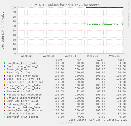Viewport: 131px width, 126px height.
Task: Click the RRDTOOL / TOBI OETIKER text
Action: tap(128, 14)
